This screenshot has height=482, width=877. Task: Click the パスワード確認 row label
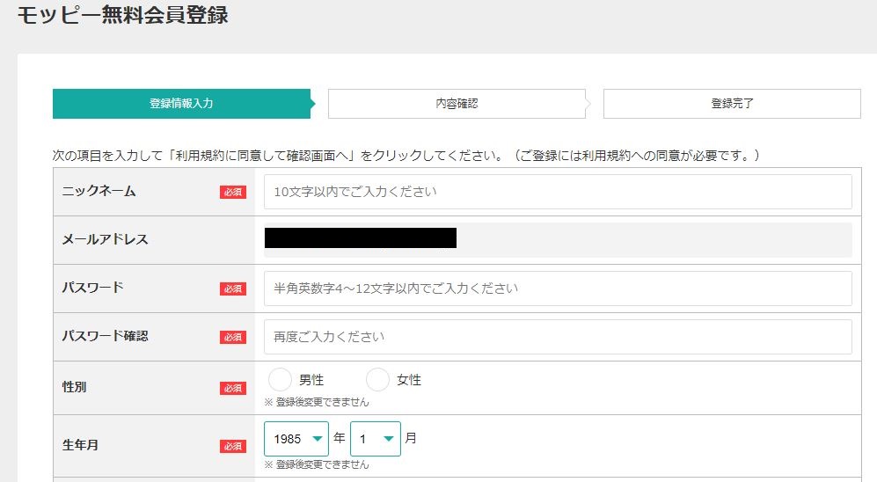coord(105,336)
